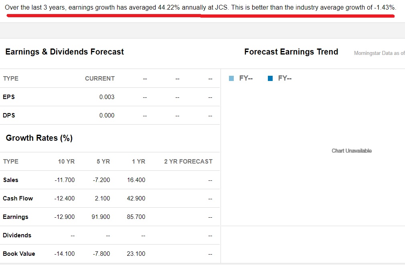The image size is (405, 265).
Task: Select the Dividends row label
Action: [x=17, y=235]
